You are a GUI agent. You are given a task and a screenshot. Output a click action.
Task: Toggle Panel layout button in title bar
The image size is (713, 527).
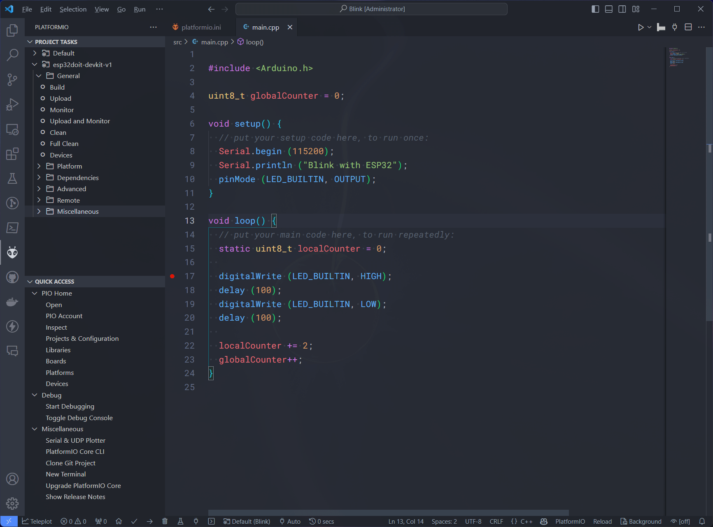pyautogui.click(x=609, y=9)
